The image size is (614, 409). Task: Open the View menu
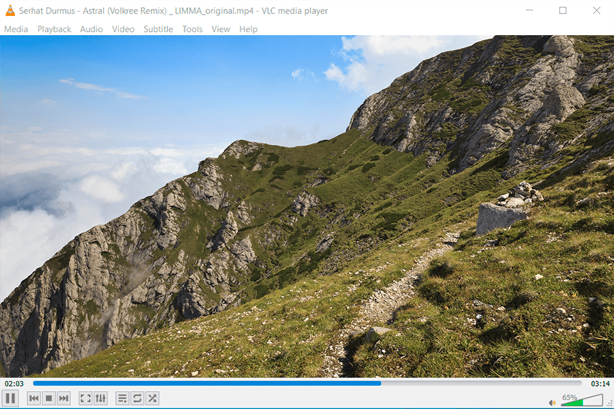220,29
